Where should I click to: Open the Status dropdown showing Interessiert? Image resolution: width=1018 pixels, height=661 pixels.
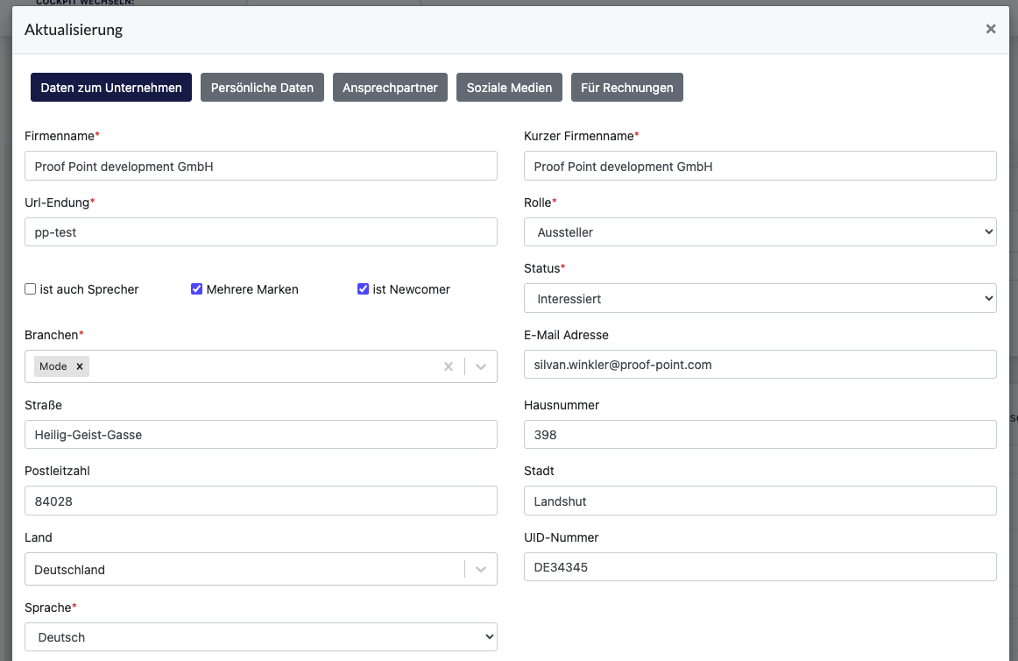[760, 298]
